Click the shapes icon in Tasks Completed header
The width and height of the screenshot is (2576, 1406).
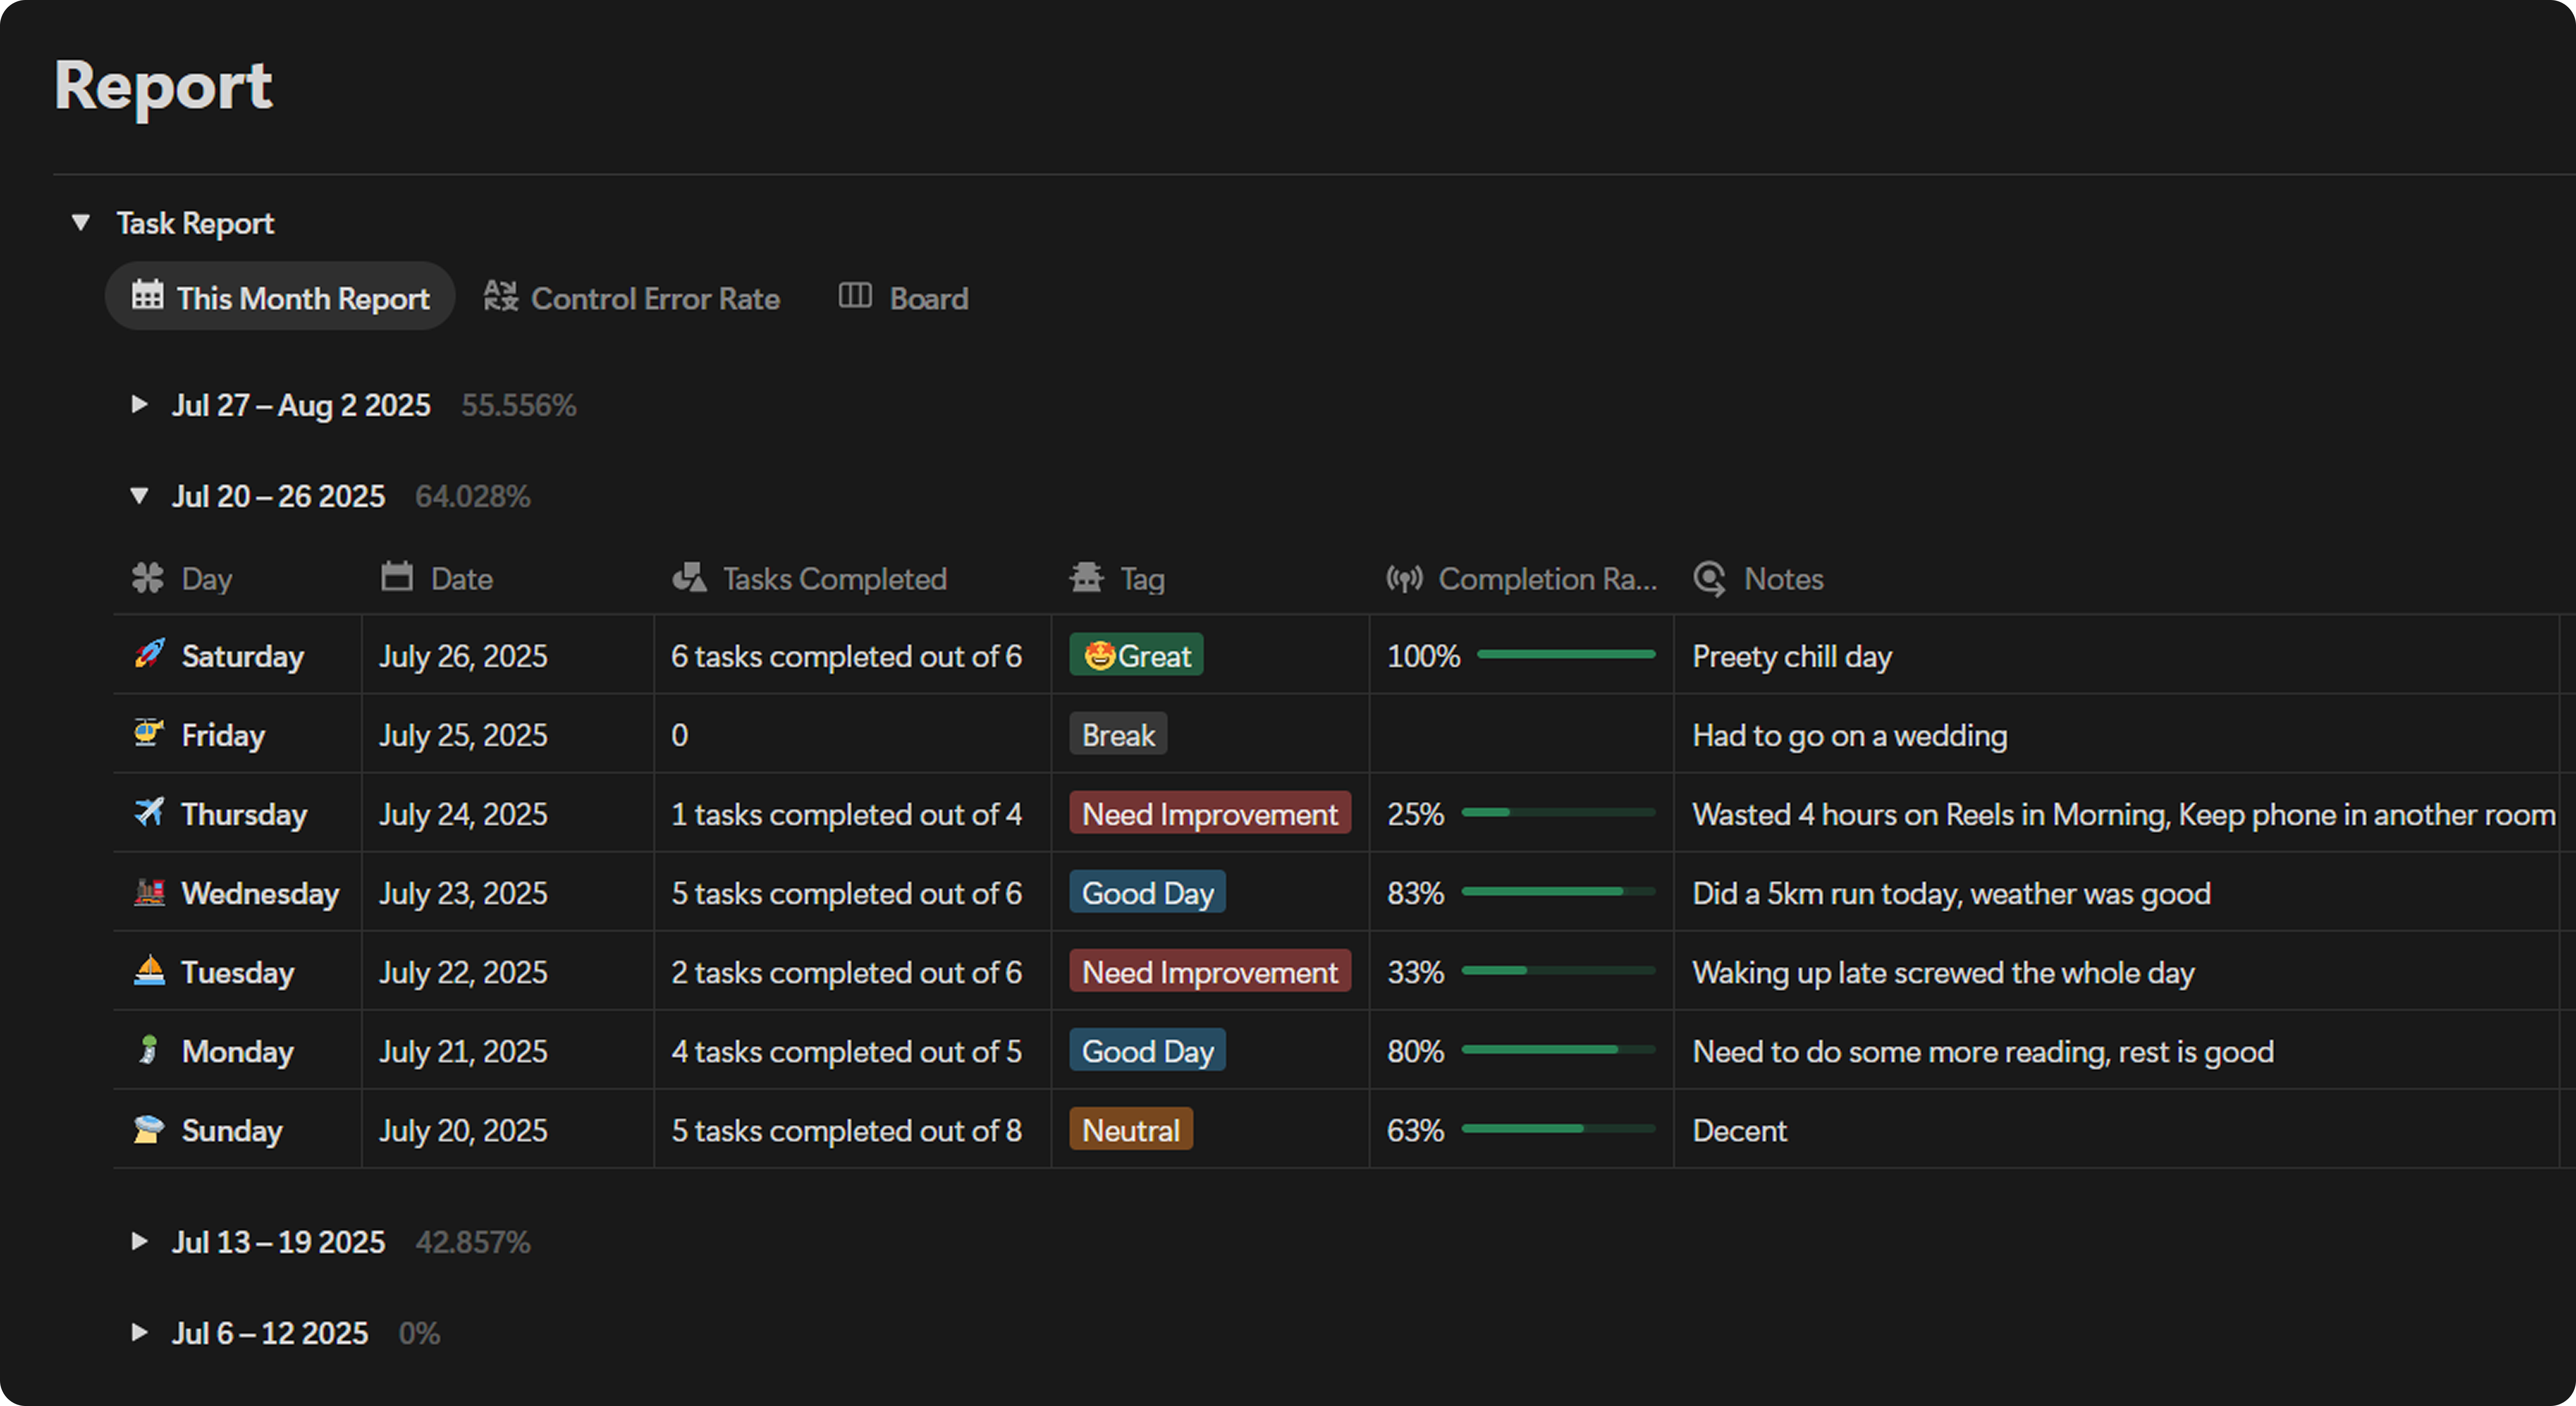[689, 577]
